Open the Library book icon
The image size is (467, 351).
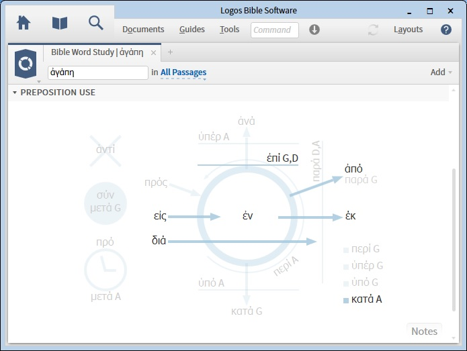point(60,23)
